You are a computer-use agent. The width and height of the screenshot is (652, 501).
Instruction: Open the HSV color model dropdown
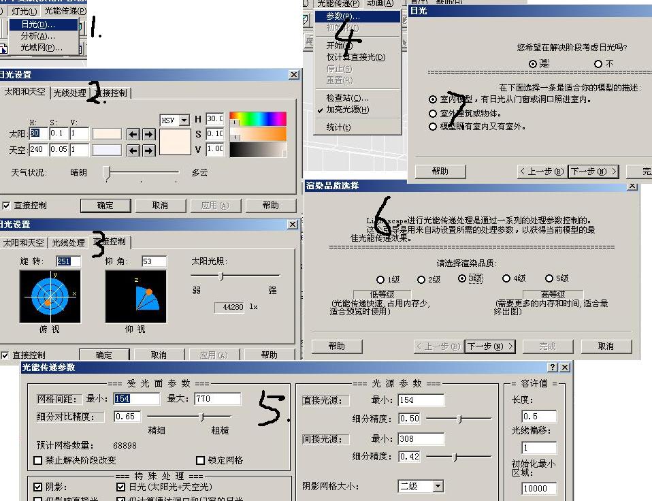click(184, 120)
